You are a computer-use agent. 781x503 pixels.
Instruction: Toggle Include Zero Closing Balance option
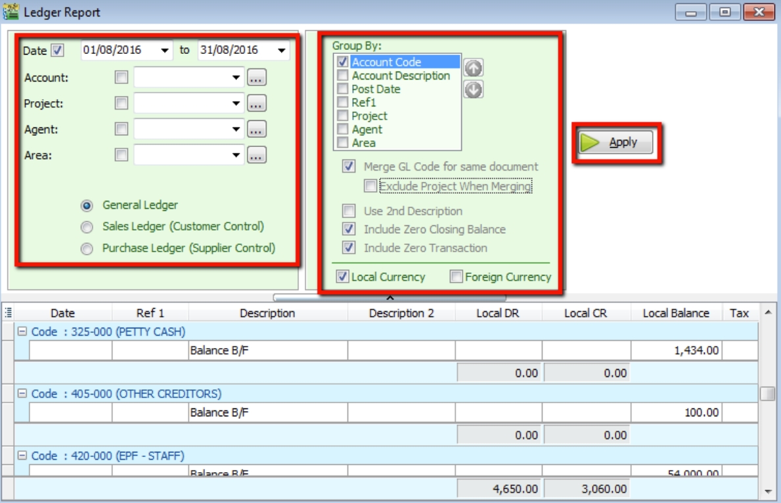pos(349,230)
